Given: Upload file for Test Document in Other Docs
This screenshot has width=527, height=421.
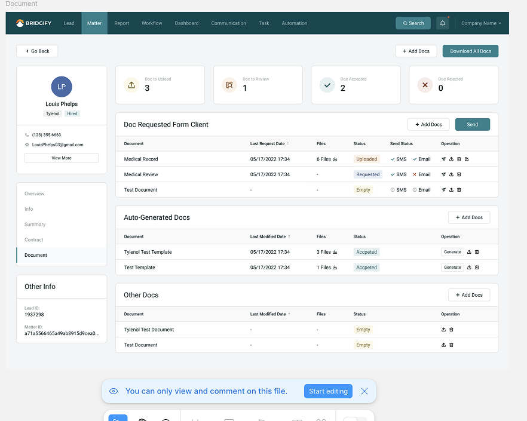Looking at the screenshot, I should tap(443, 345).
